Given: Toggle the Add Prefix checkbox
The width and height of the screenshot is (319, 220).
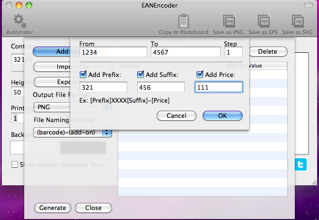Looking at the screenshot, I should [x=83, y=74].
